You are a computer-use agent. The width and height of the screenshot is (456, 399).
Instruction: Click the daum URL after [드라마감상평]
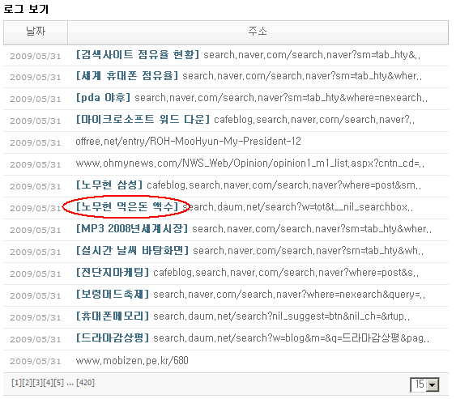point(291,338)
